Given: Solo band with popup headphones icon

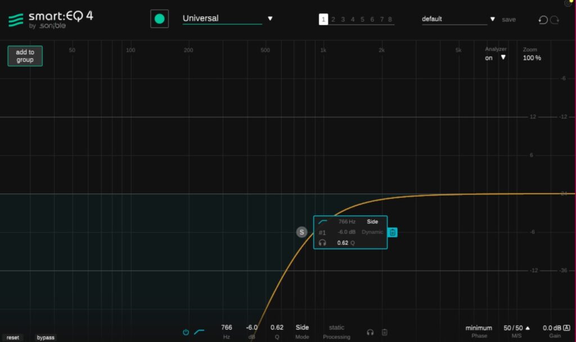Looking at the screenshot, I should 322,243.
